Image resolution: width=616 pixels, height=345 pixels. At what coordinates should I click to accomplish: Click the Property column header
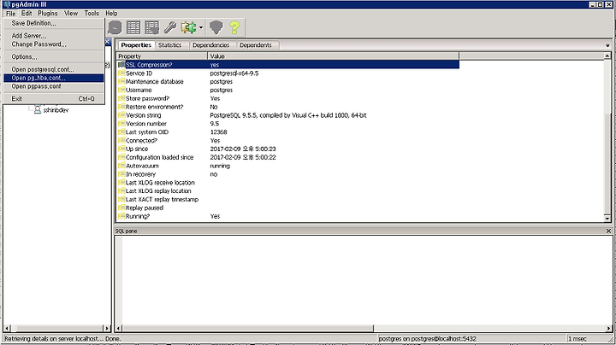(x=162, y=56)
